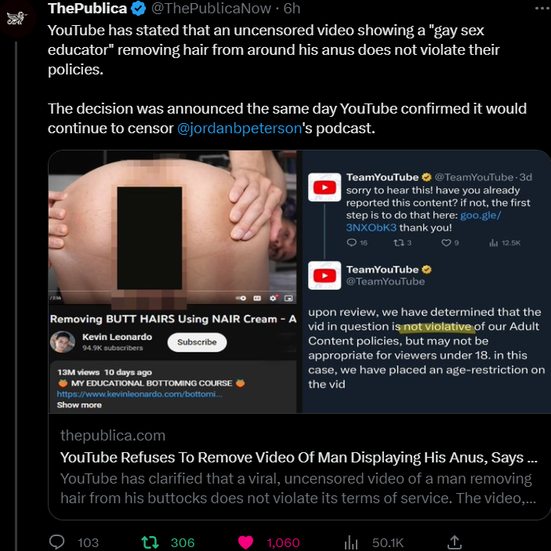Open the thepublica.com article headline card
The width and height of the screenshot is (551, 551).
coord(299,466)
